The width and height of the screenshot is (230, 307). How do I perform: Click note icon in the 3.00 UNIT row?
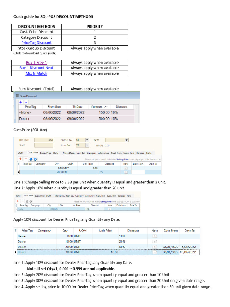(126, 168)
